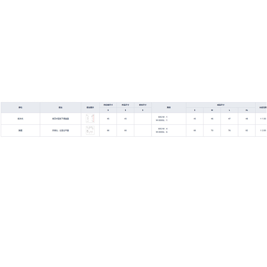Select the 胸围 row label
Viewport: 267px width, 267px height.
(20, 130)
